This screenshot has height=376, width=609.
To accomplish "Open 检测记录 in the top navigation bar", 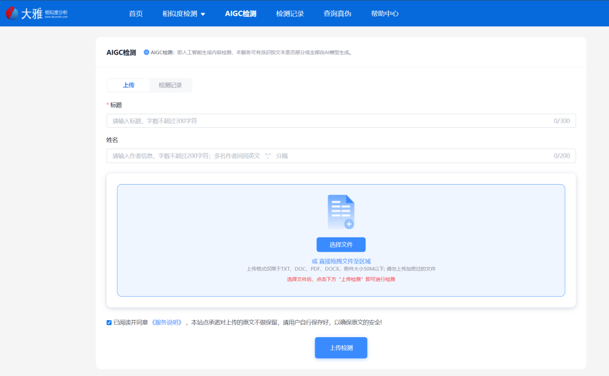I will 290,14.
